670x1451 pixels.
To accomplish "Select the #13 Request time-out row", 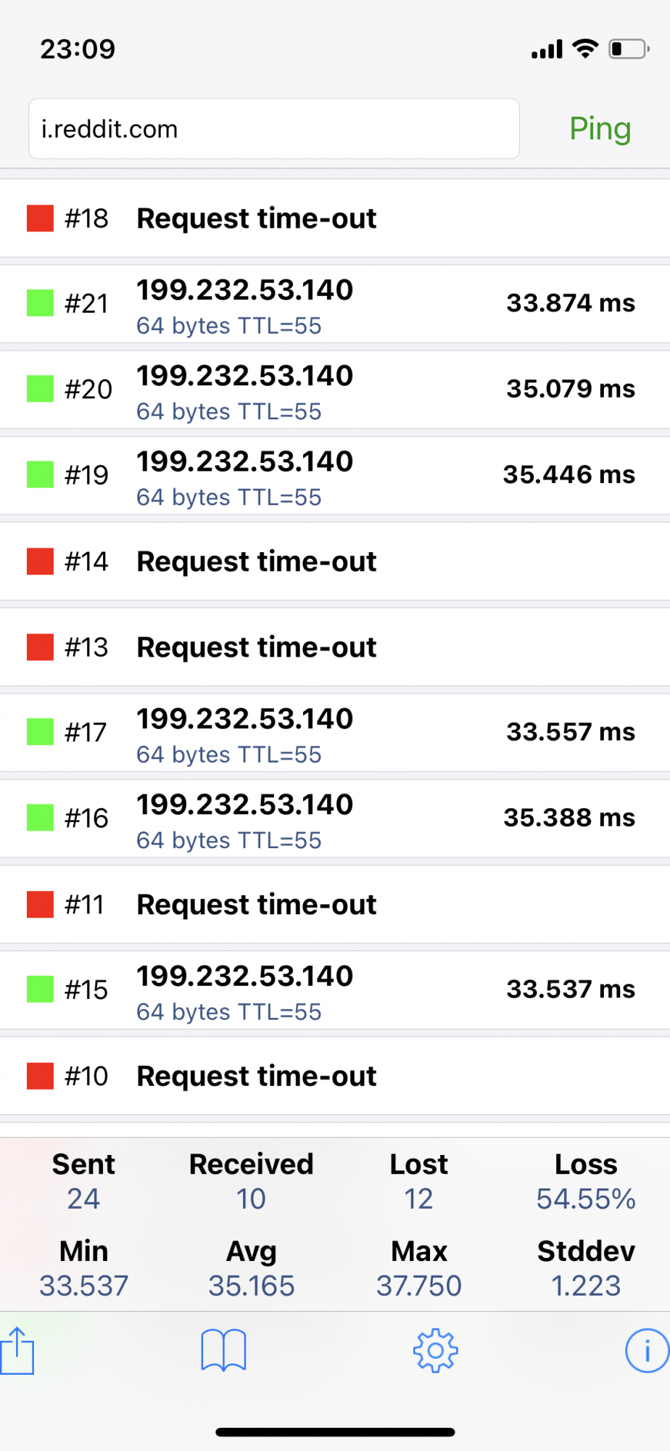I will (x=335, y=646).
